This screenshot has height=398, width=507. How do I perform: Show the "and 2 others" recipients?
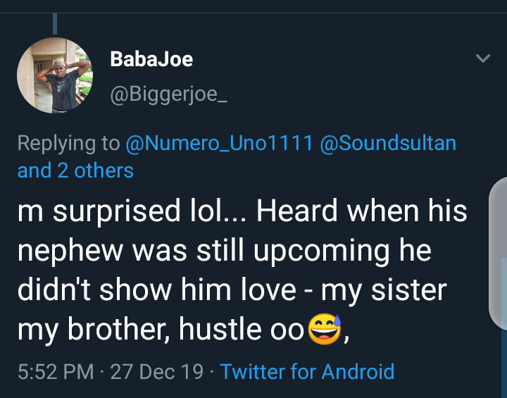(x=75, y=170)
